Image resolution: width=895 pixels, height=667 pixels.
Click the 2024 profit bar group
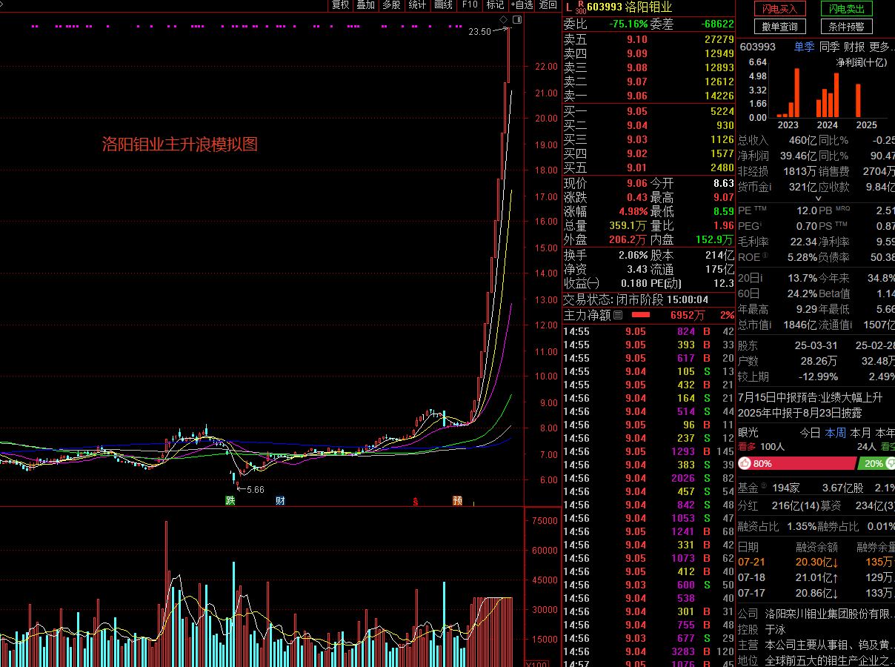[827, 93]
